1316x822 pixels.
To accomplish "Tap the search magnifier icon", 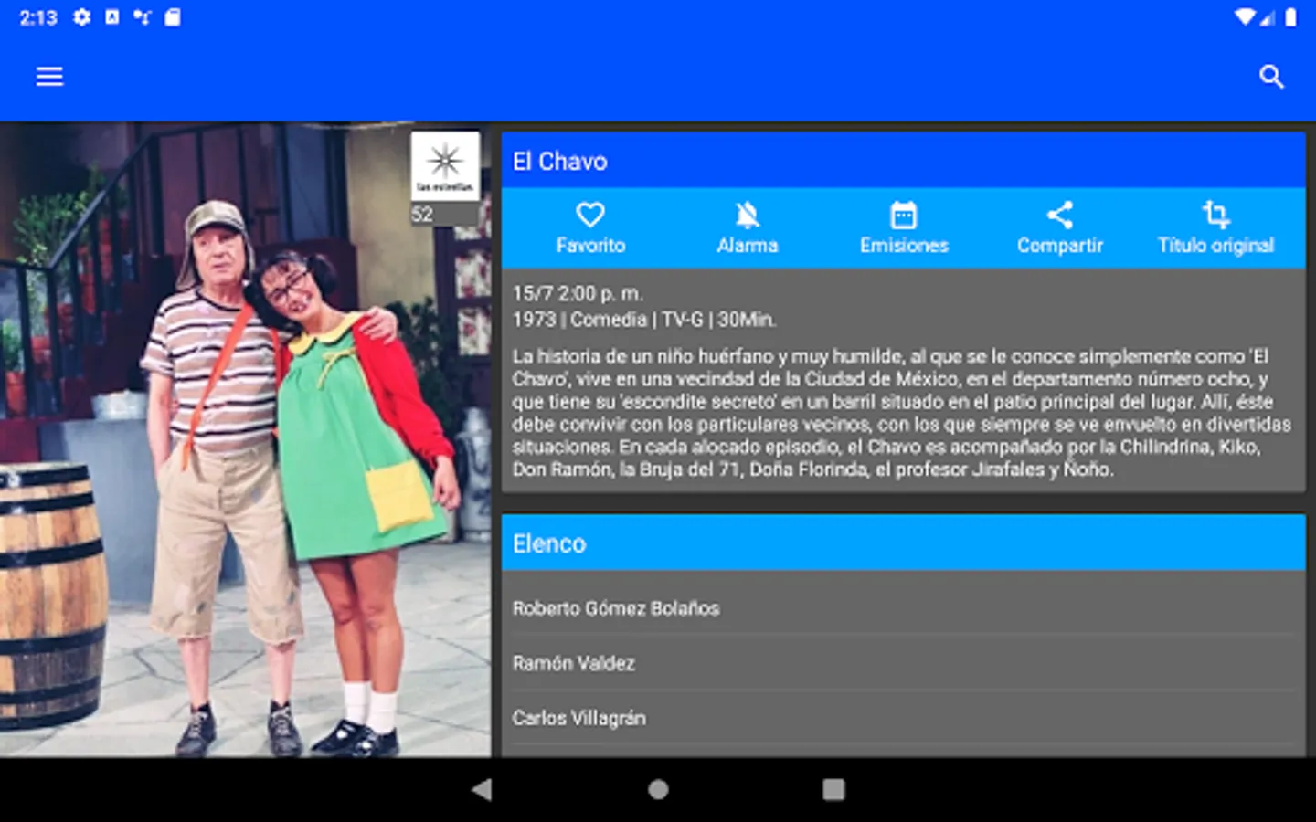I will click(x=1271, y=77).
